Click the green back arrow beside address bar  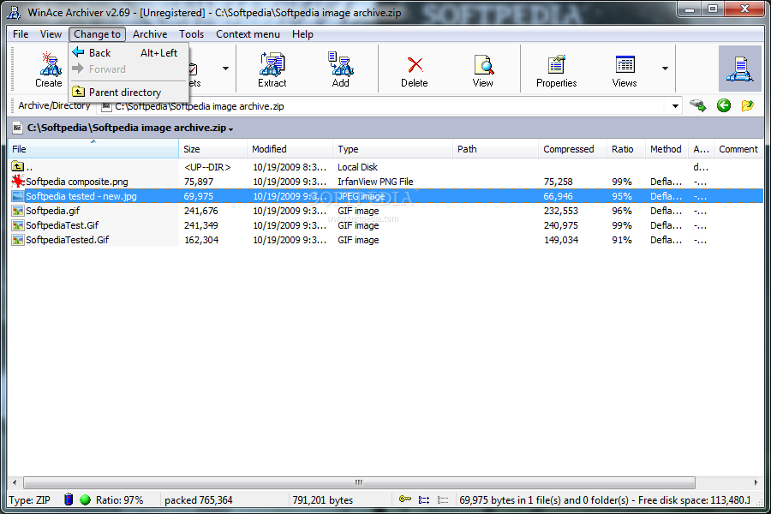pos(723,105)
